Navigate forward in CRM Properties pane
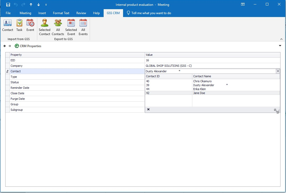Screen dimensions: 286x193 click(10, 46)
